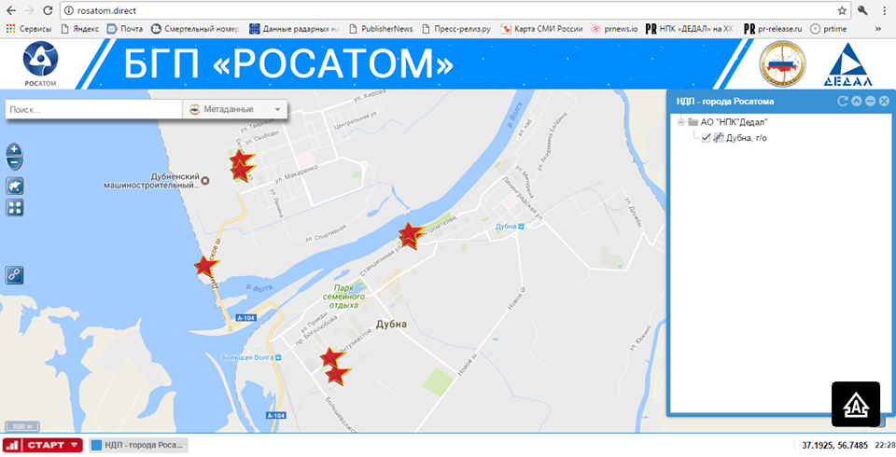
Task: Click the Дубна railway station marker
Action: click(x=521, y=227)
